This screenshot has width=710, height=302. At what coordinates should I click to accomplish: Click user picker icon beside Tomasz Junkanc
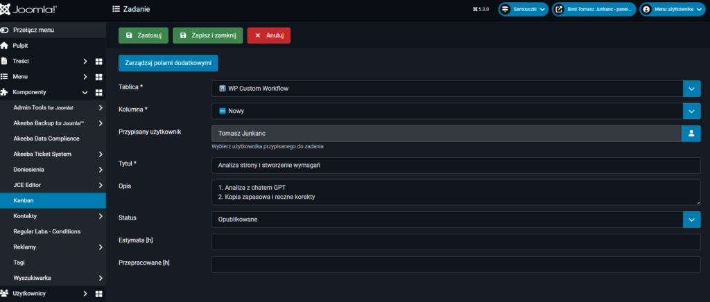click(x=691, y=134)
